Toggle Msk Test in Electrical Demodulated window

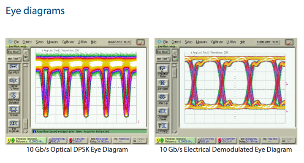[x=163, y=59]
